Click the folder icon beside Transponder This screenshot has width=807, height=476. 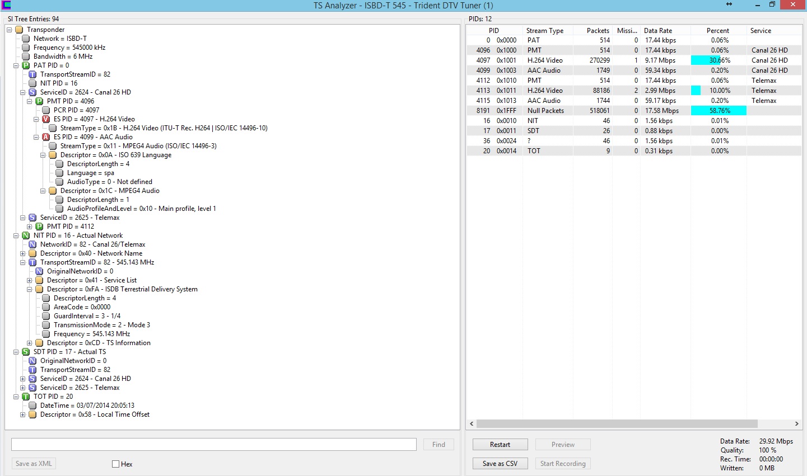pos(19,30)
